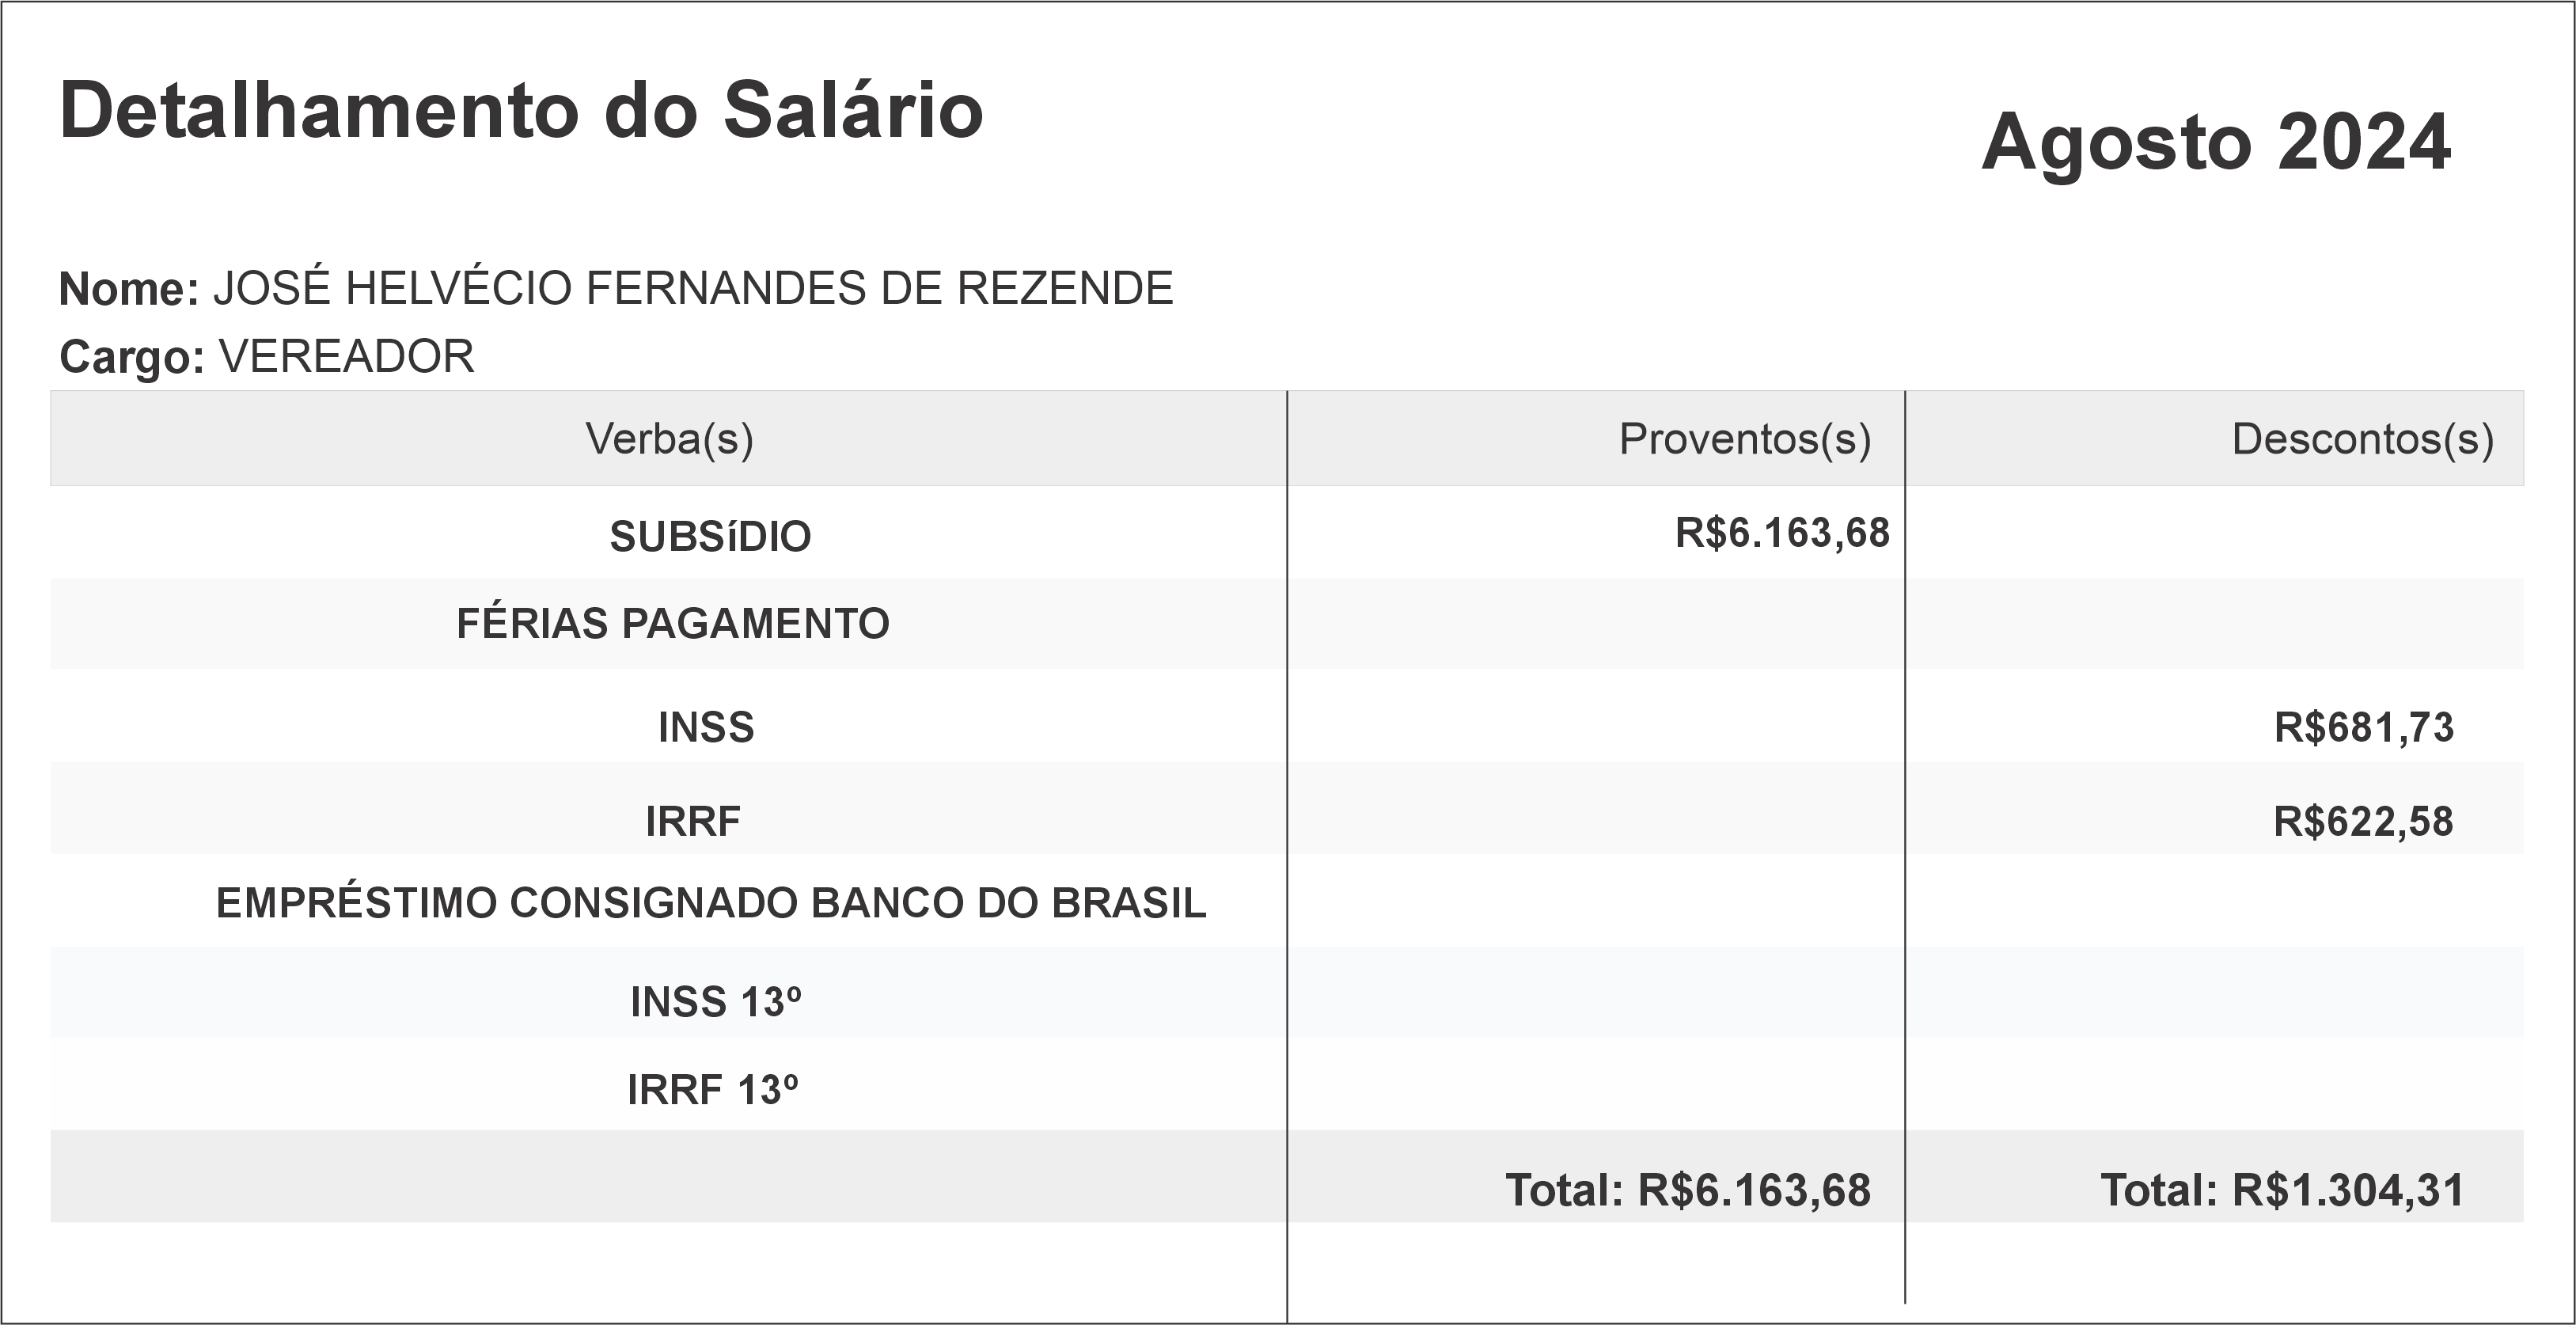Click the "Verba(s)" column header

[x=669, y=439]
